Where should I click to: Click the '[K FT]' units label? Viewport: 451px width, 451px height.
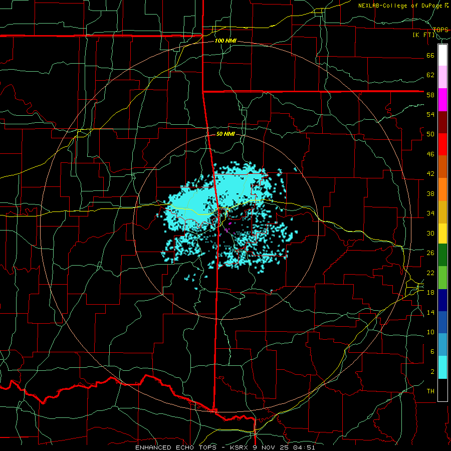423,35
